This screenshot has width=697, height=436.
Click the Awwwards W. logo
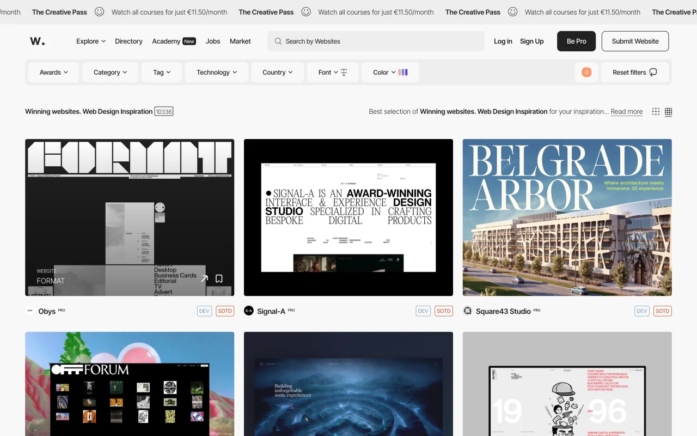pos(37,41)
